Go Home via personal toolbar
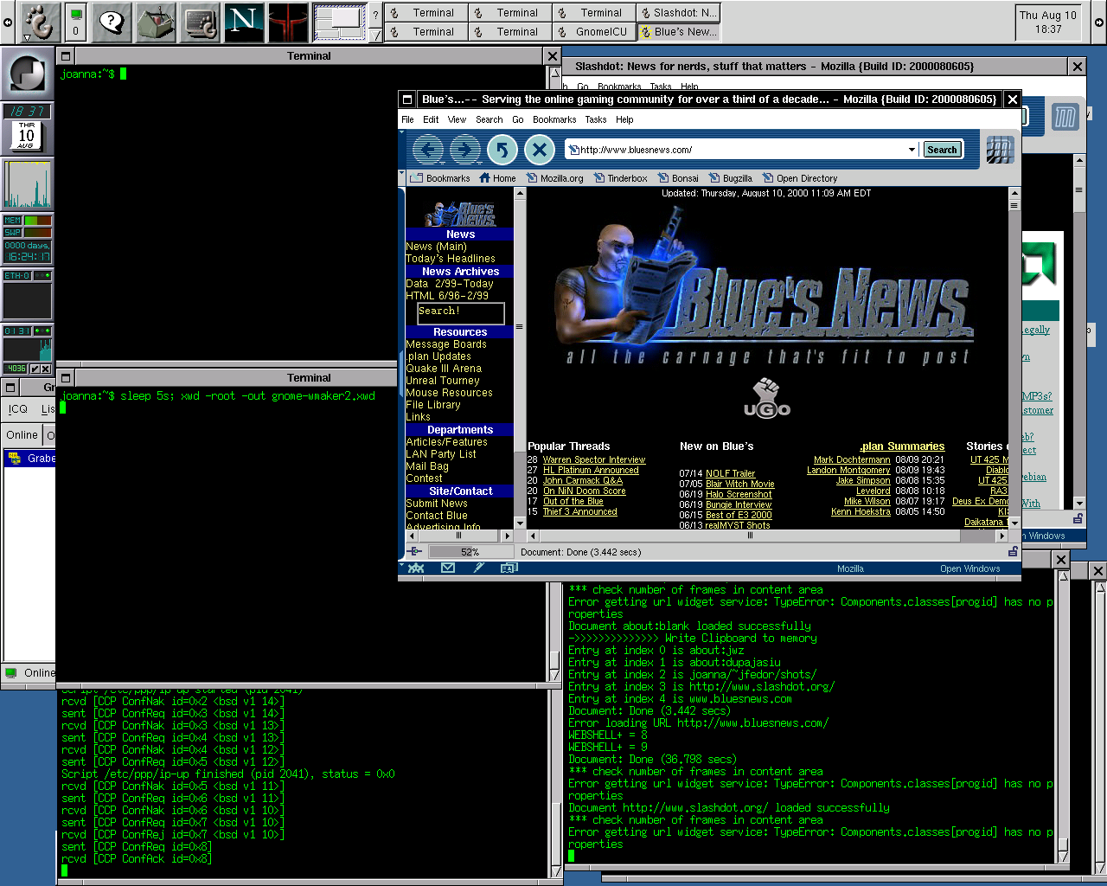Screen dimensions: 1107x886 tap(497, 178)
